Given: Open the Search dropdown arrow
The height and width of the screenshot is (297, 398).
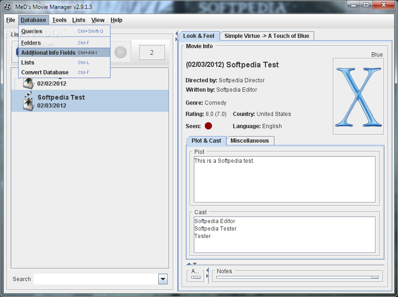Looking at the screenshot, I should coord(162,279).
